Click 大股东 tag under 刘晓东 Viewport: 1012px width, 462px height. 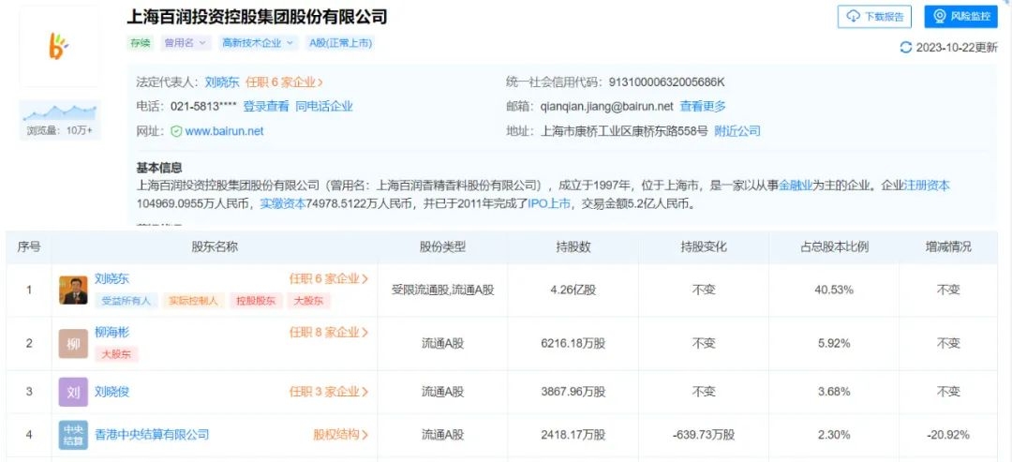pos(309,300)
